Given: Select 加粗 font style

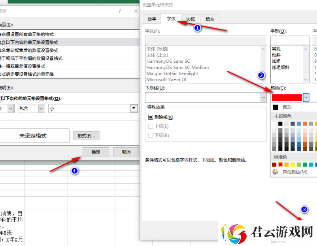Looking at the screenshot, I should (276, 61).
